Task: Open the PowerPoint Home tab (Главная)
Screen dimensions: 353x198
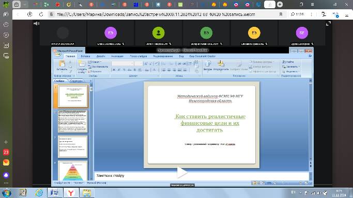Action: pyautogui.click(x=70, y=56)
